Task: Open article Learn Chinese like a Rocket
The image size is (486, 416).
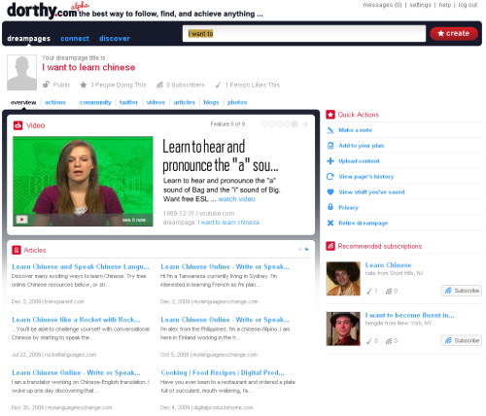Action: (76, 320)
